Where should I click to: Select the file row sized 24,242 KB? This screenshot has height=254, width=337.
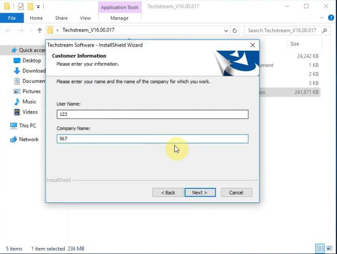[290, 56]
